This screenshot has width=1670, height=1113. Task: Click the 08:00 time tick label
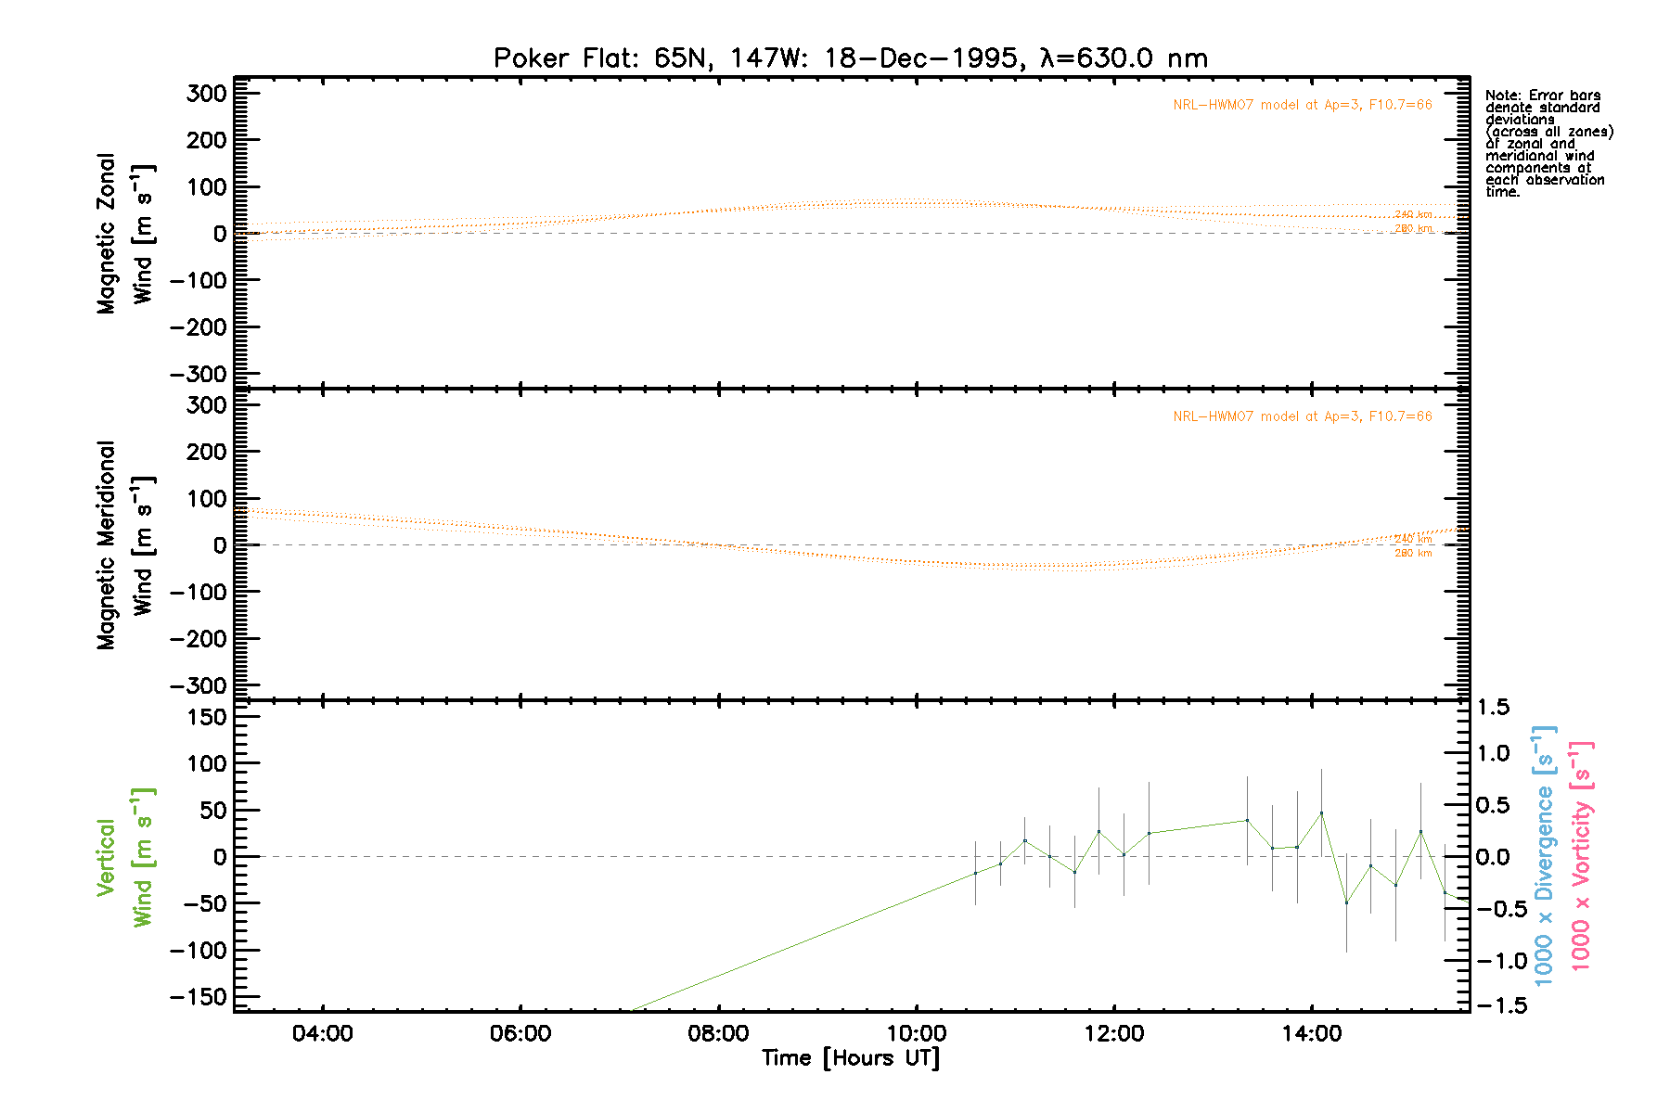click(x=718, y=1033)
